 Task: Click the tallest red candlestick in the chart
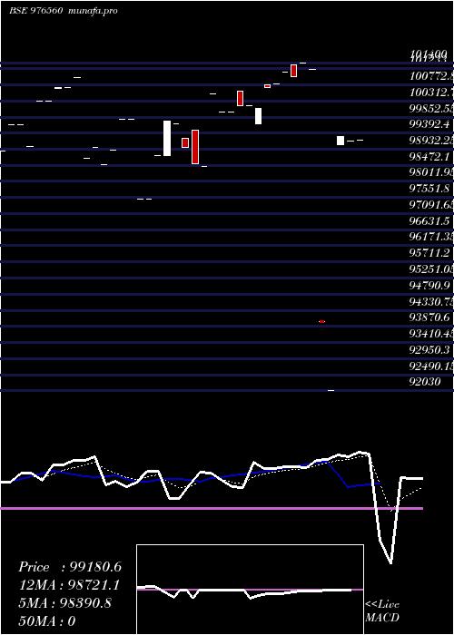(x=195, y=147)
